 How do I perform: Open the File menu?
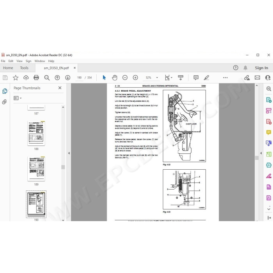3,61
